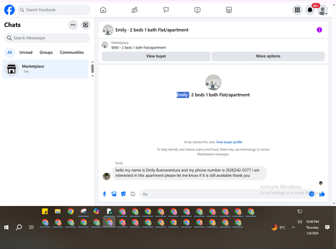
Task: Click Emily's message bubble
Action: [x=190, y=173]
